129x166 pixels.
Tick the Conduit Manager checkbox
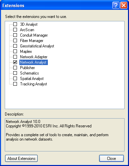15,35
